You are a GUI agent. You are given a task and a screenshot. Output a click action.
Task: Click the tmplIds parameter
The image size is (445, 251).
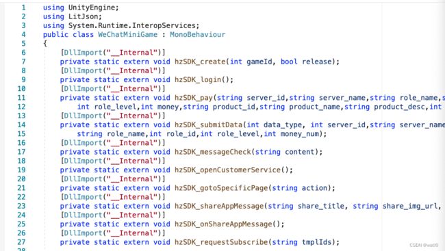[316, 243]
